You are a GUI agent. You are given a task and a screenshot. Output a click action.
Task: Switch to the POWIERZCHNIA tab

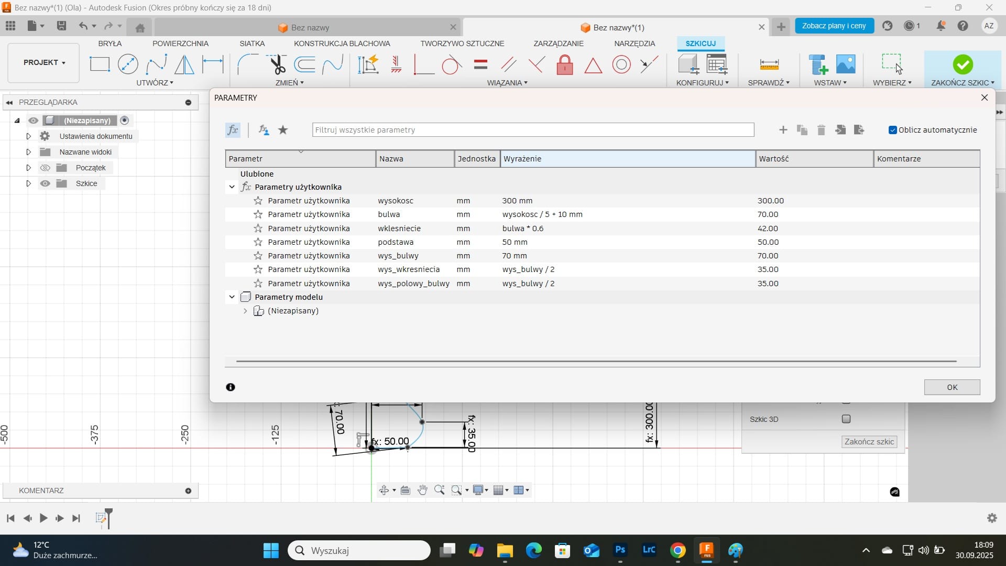point(180,43)
